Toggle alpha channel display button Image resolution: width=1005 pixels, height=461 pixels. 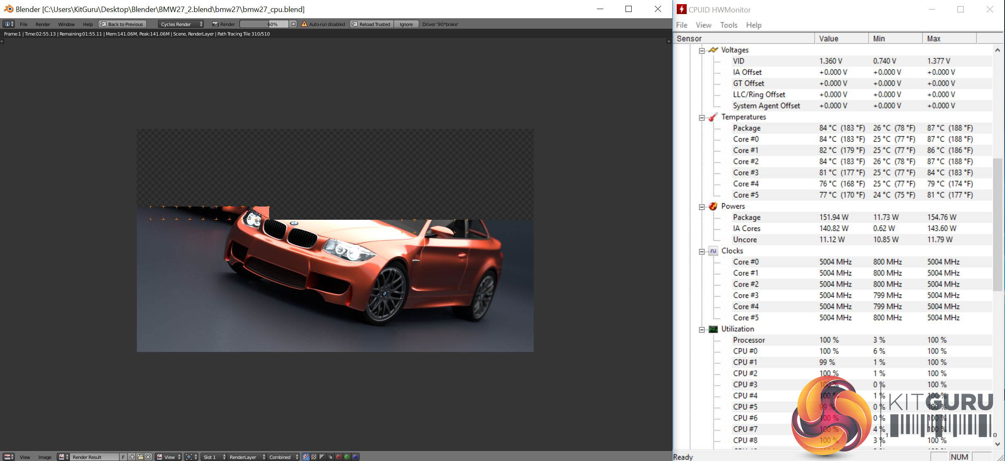[322, 457]
